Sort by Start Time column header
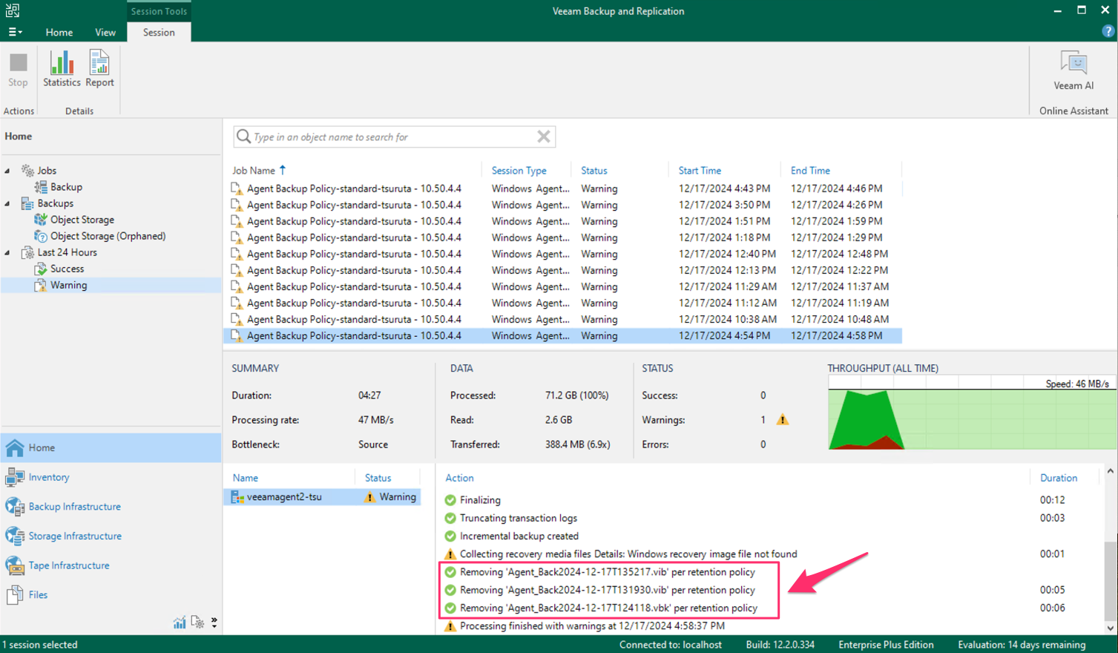 (x=700, y=171)
